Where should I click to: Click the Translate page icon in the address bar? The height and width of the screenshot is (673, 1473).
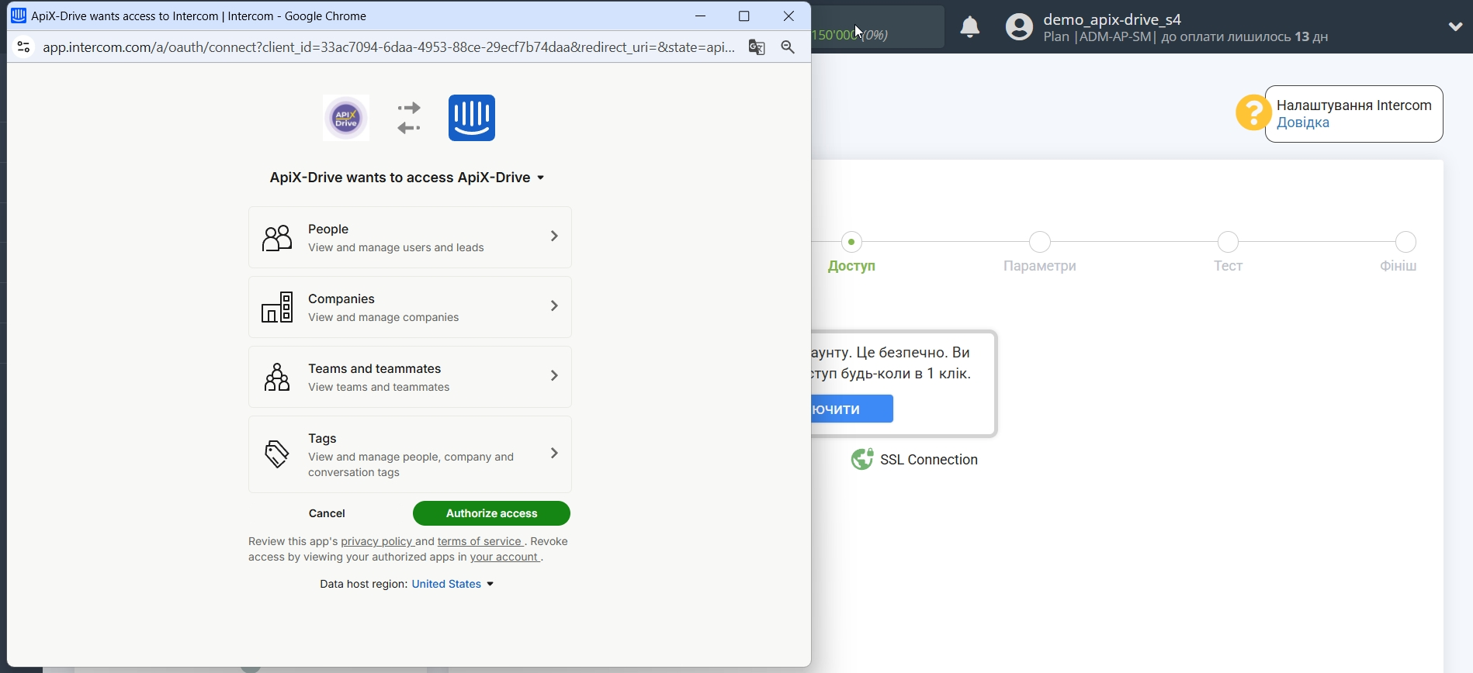tap(757, 47)
